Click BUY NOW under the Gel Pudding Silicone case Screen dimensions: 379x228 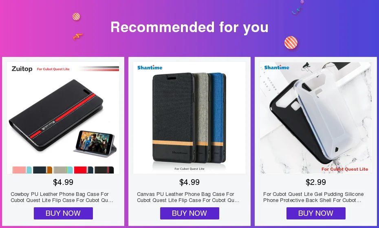click(x=316, y=213)
